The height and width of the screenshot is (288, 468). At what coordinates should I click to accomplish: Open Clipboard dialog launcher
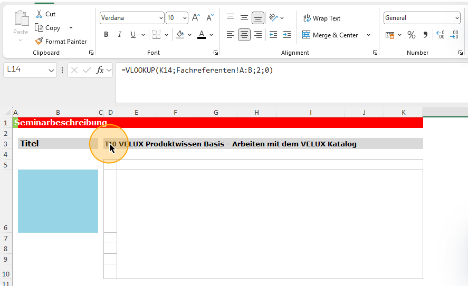[x=91, y=53]
